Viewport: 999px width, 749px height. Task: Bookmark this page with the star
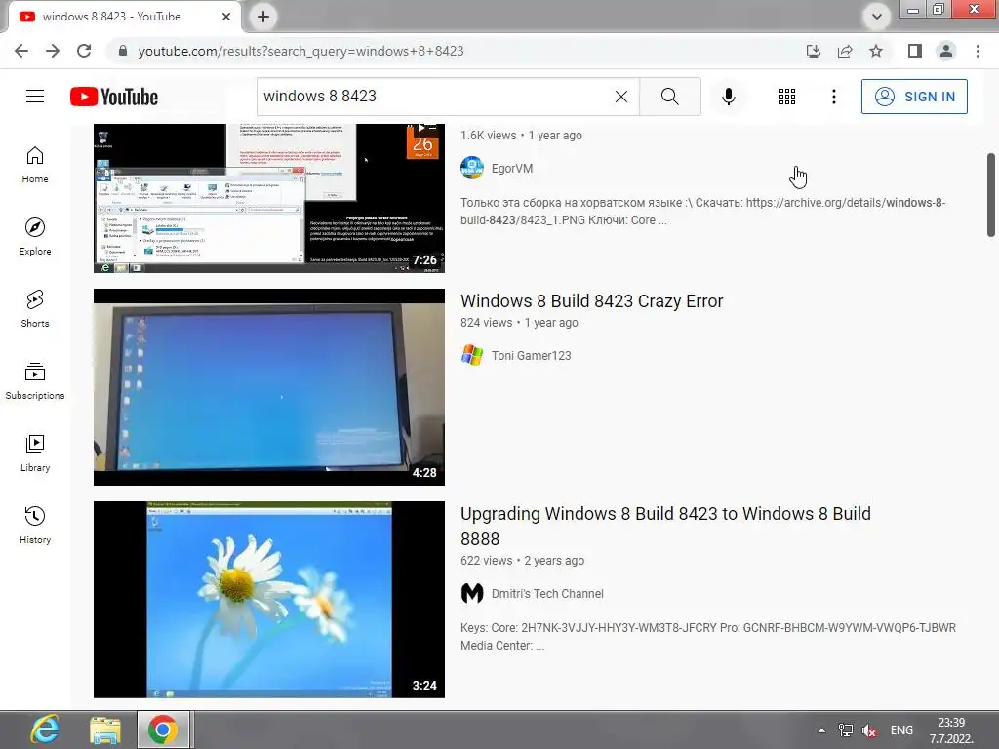click(876, 51)
